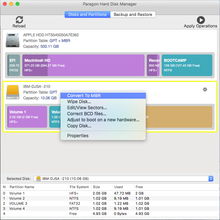The image size is (220, 220).
Task: Click the File System column header
Action: pos(79,187)
